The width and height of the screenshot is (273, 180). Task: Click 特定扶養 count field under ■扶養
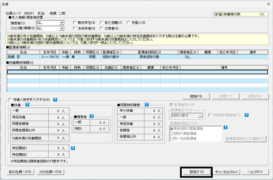(x=59, y=118)
